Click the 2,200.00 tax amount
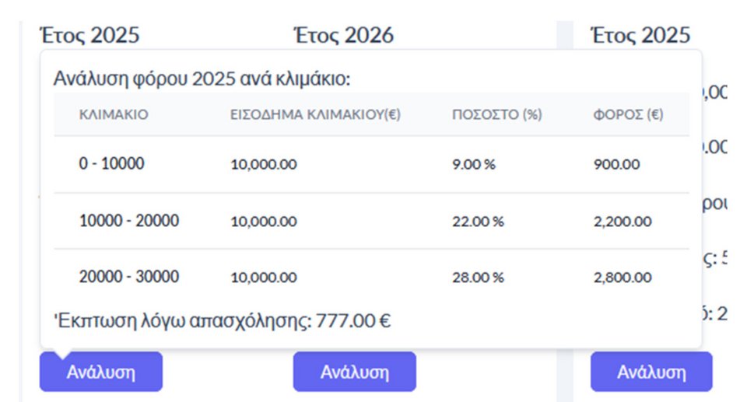The width and height of the screenshot is (747, 402). click(622, 222)
